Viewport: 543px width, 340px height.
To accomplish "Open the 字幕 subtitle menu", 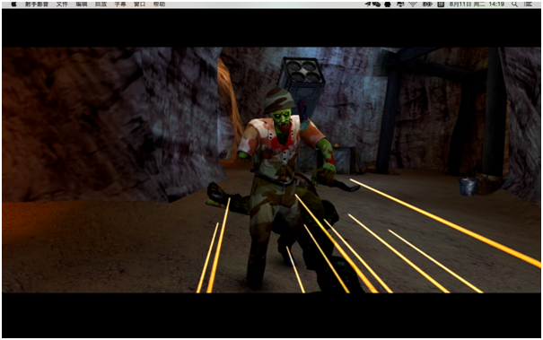I will click(x=120, y=4).
